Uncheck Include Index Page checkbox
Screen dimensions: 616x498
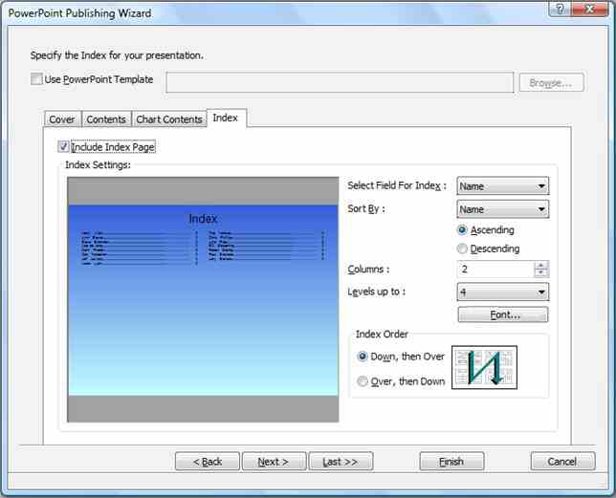click(x=64, y=147)
